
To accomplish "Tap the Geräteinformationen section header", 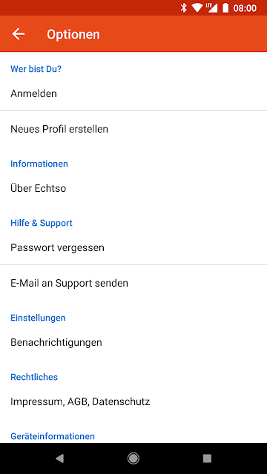I will point(53,436).
